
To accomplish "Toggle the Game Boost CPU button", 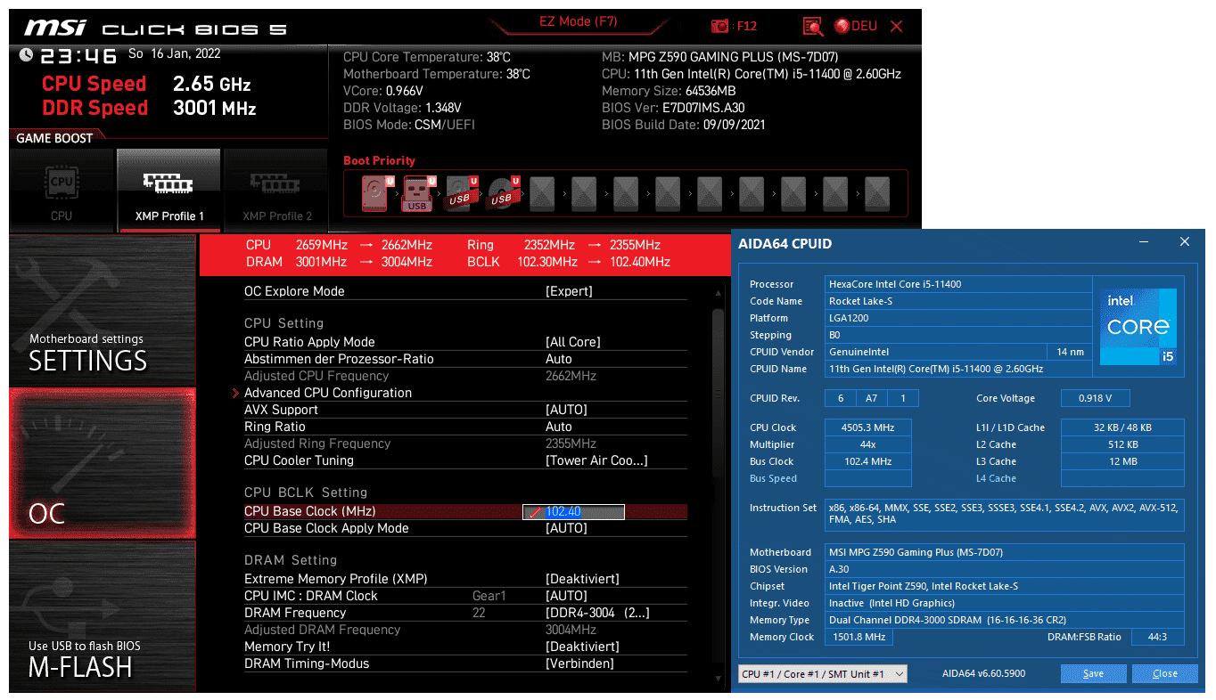I will click(x=62, y=190).
